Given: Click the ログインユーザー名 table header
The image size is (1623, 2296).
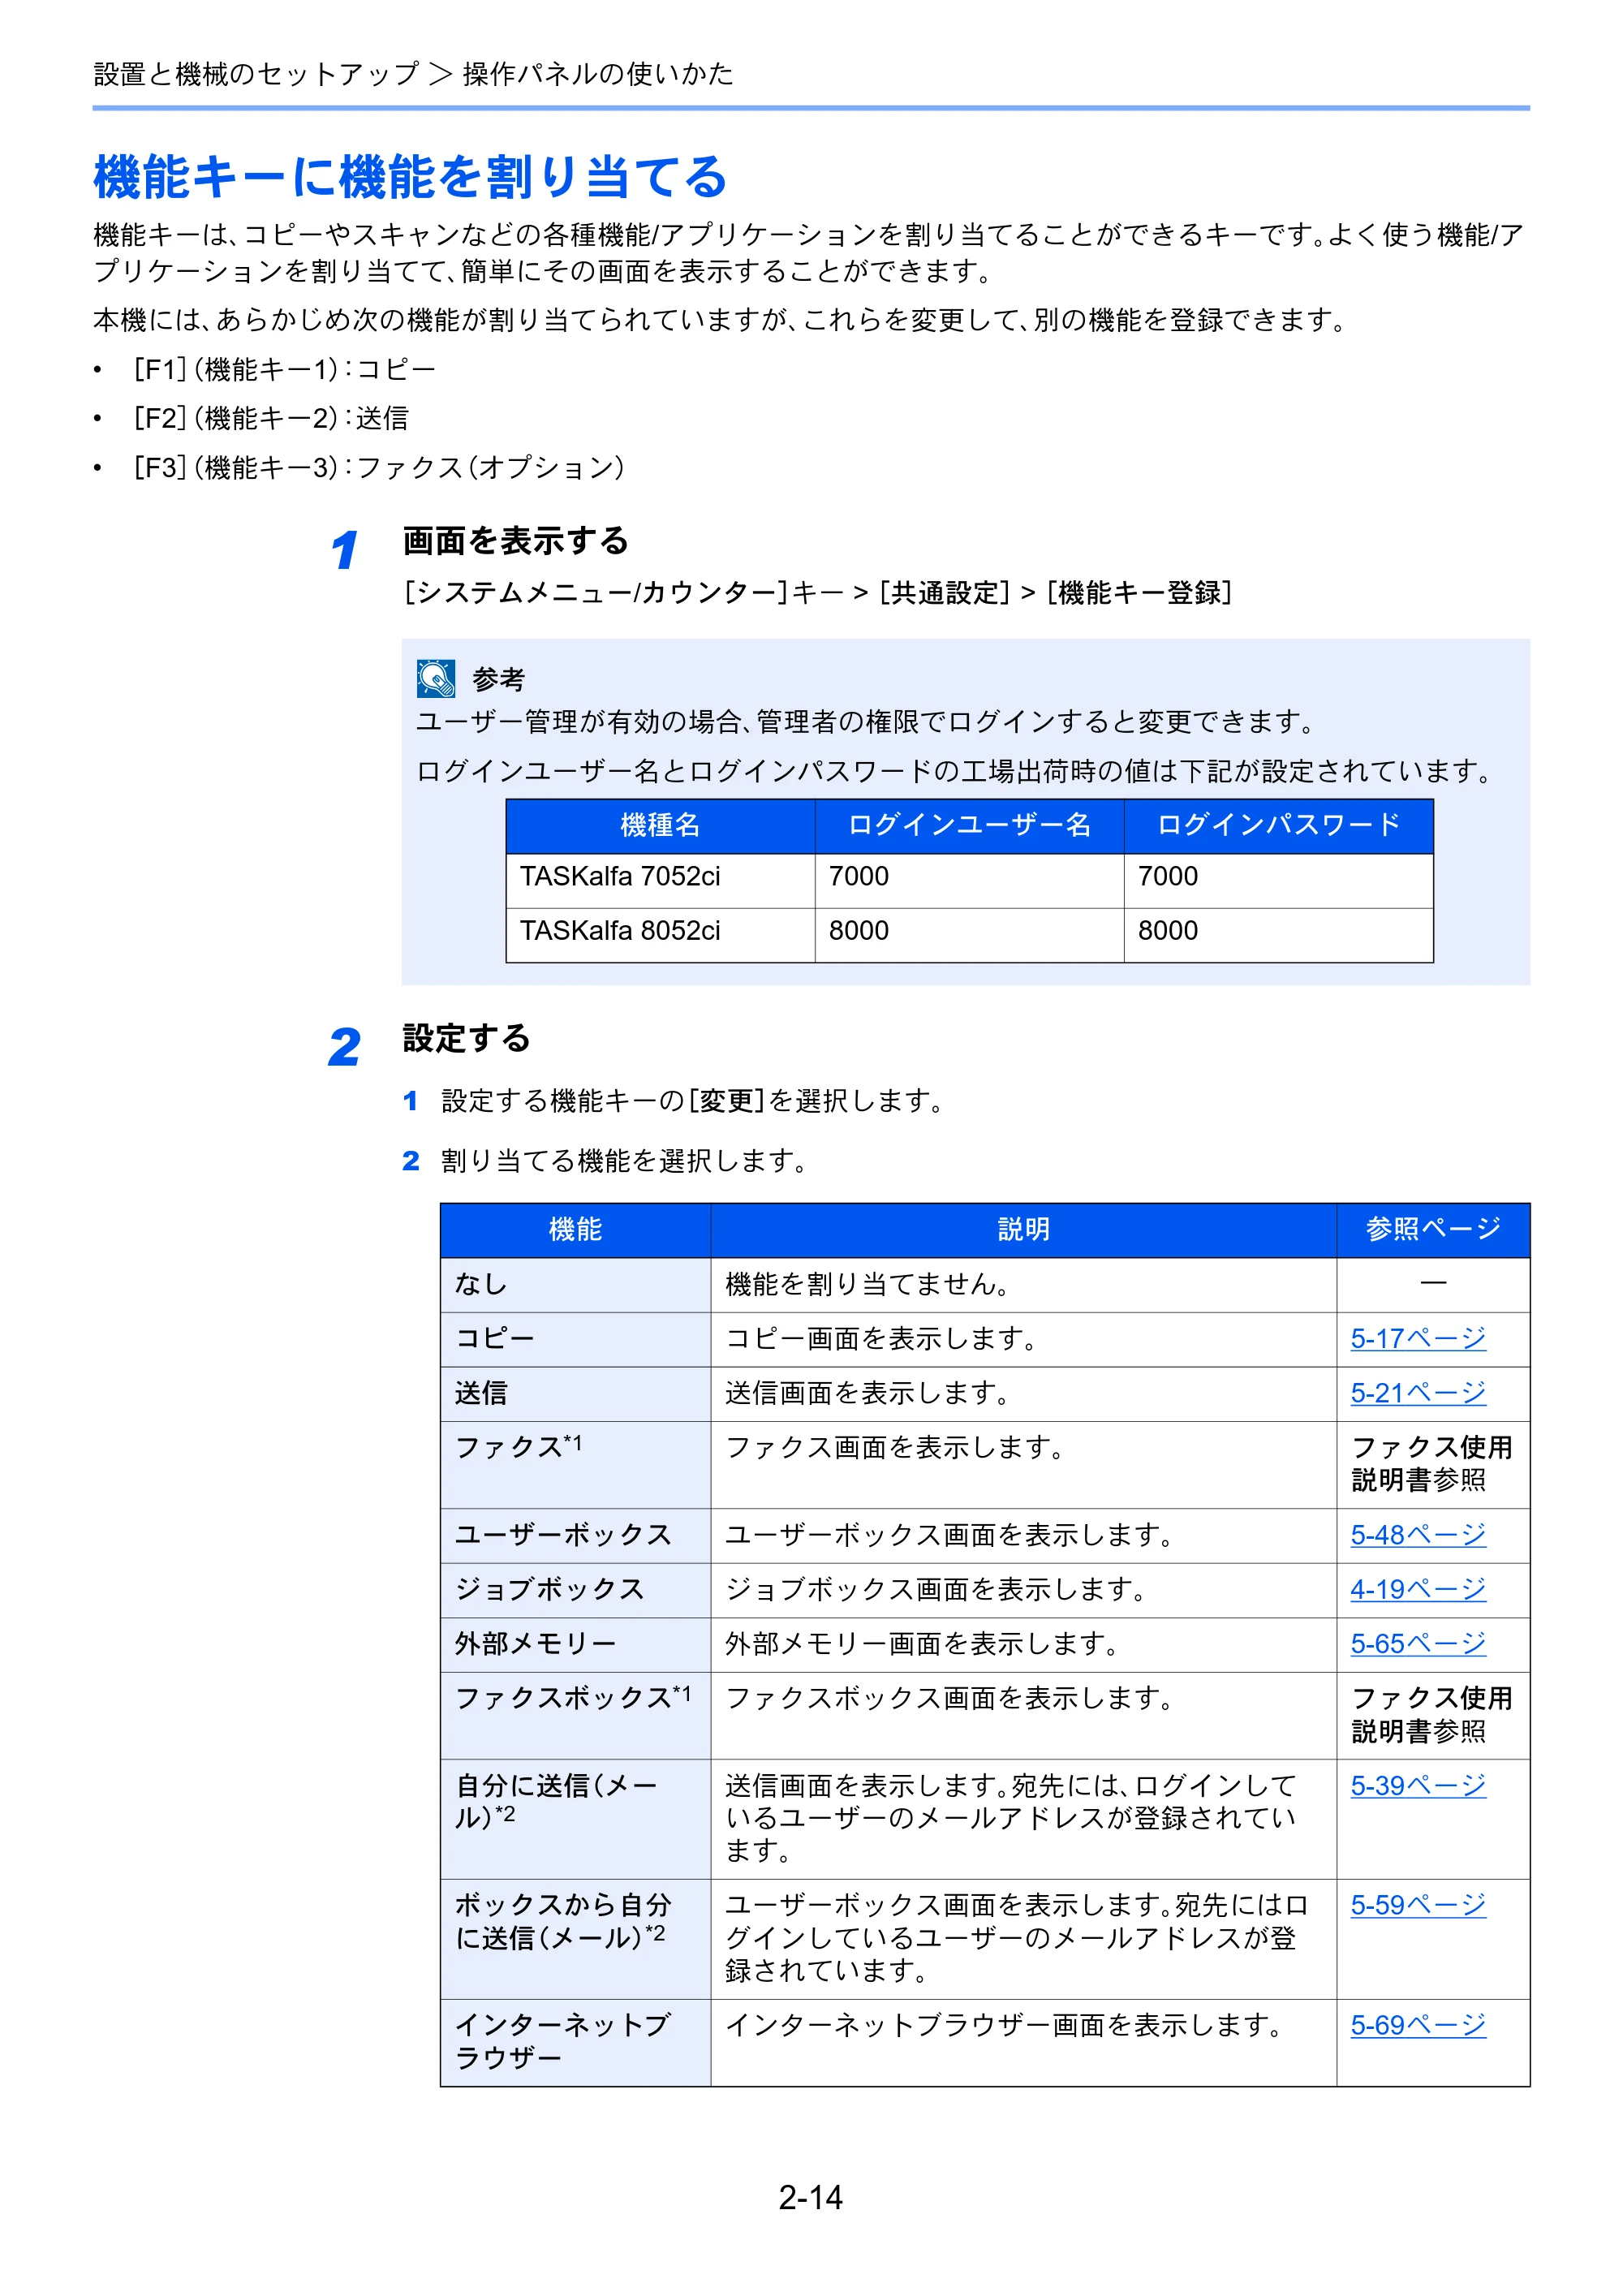Looking at the screenshot, I should (969, 825).
